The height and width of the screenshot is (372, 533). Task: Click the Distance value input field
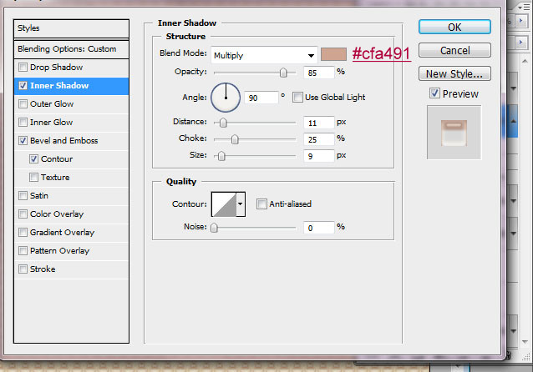[317, 123]
